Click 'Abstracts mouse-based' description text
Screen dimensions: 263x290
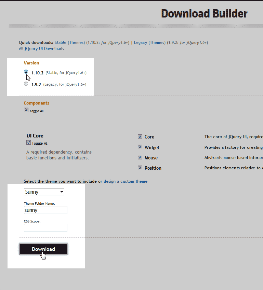[x=234, y=158]
